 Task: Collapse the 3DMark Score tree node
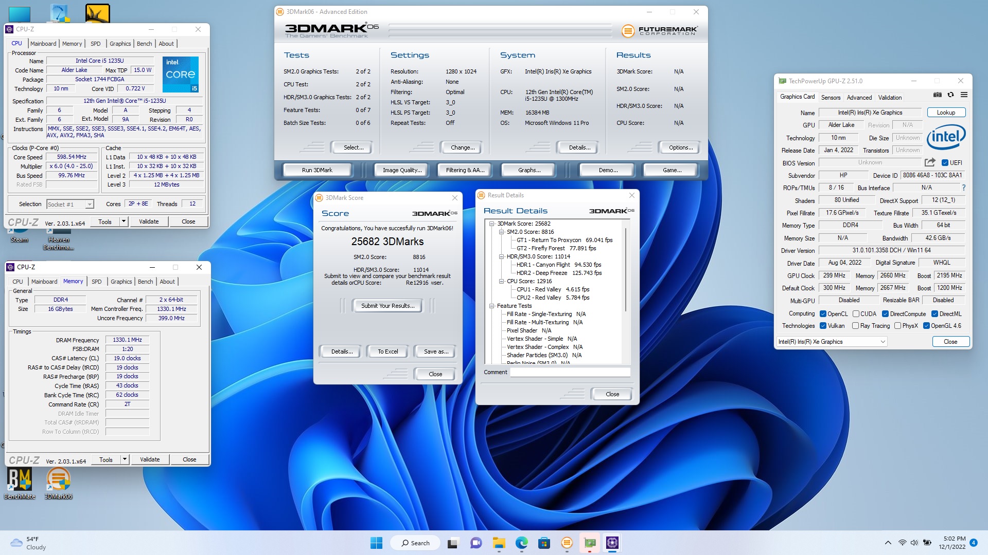491,224
